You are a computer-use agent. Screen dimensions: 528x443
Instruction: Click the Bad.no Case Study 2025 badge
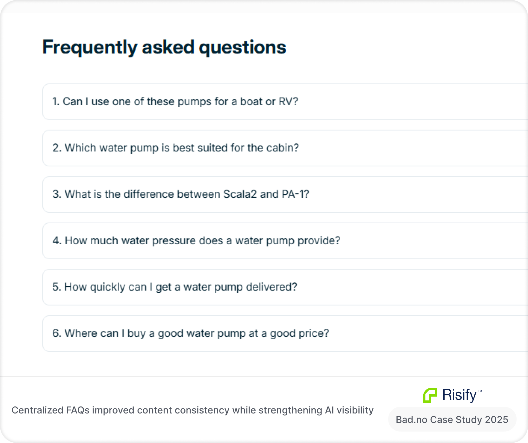click(x=452, y=420)
